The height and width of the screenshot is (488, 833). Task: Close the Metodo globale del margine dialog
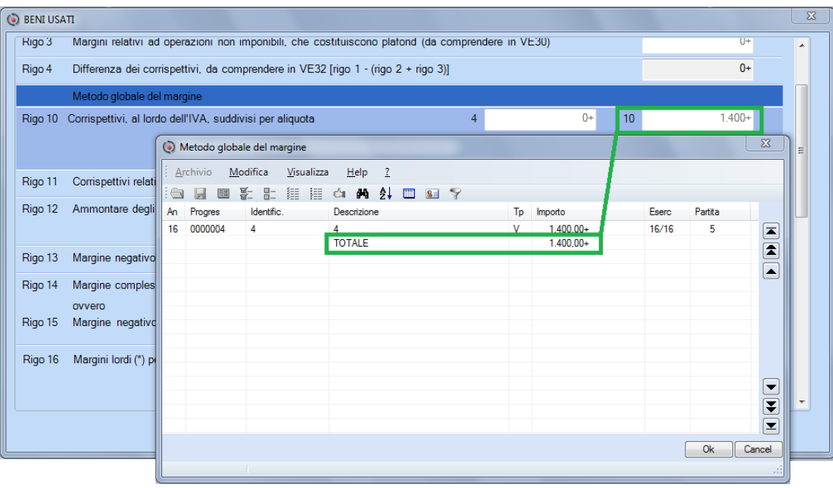pyautogui.click(x=766, y=143)
